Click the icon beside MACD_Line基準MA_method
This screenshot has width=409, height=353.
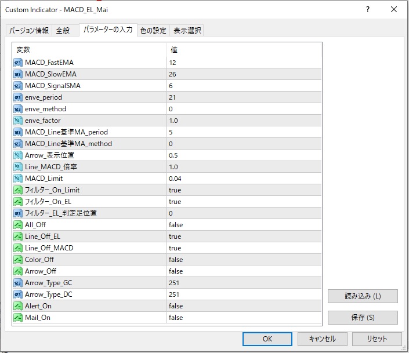[x=18, y=144]
